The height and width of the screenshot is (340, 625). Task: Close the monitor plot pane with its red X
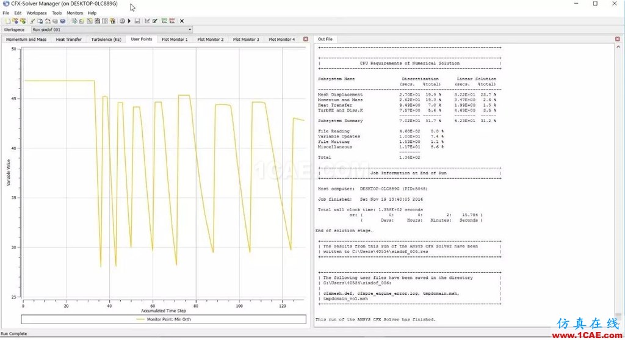tap(306, 39)
